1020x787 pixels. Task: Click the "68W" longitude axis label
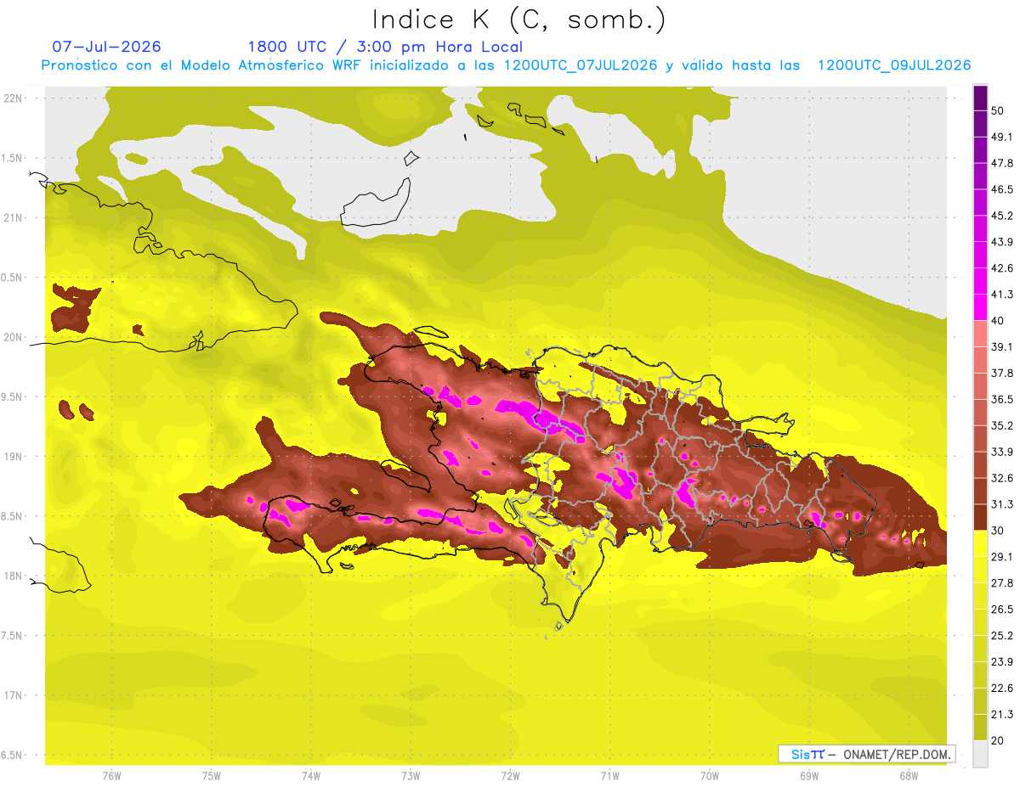pyautogui.click(x=909, y=775)
